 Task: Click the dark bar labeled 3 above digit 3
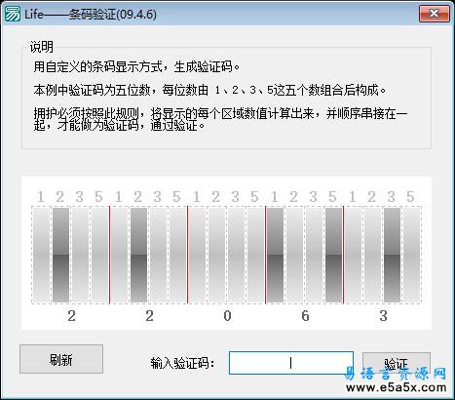pyautogui.click(x=392, y=256)
